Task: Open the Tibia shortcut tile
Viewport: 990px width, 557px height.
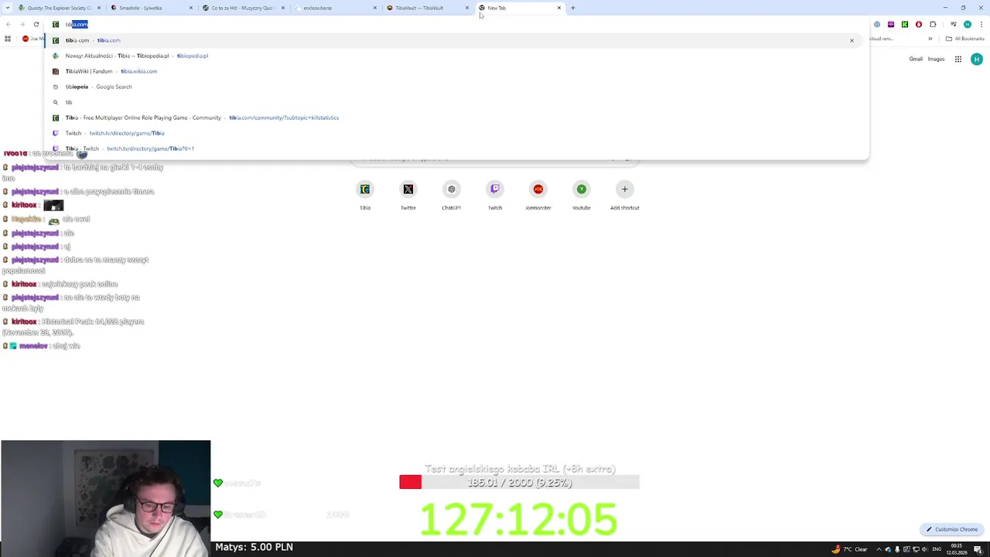Action: (x=365, y=196)
